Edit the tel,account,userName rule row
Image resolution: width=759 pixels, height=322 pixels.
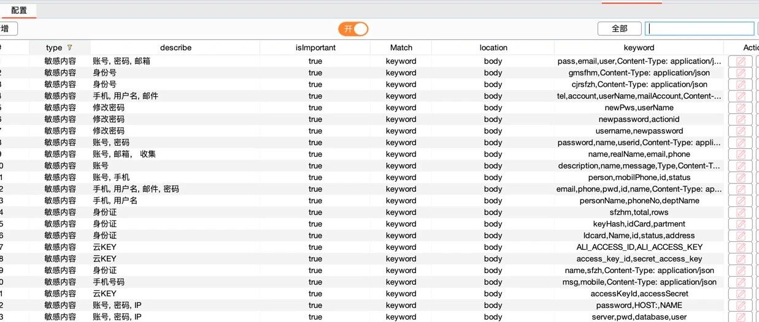point(741,96)
